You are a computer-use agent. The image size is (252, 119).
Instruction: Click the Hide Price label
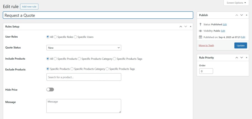coord(11,89)
